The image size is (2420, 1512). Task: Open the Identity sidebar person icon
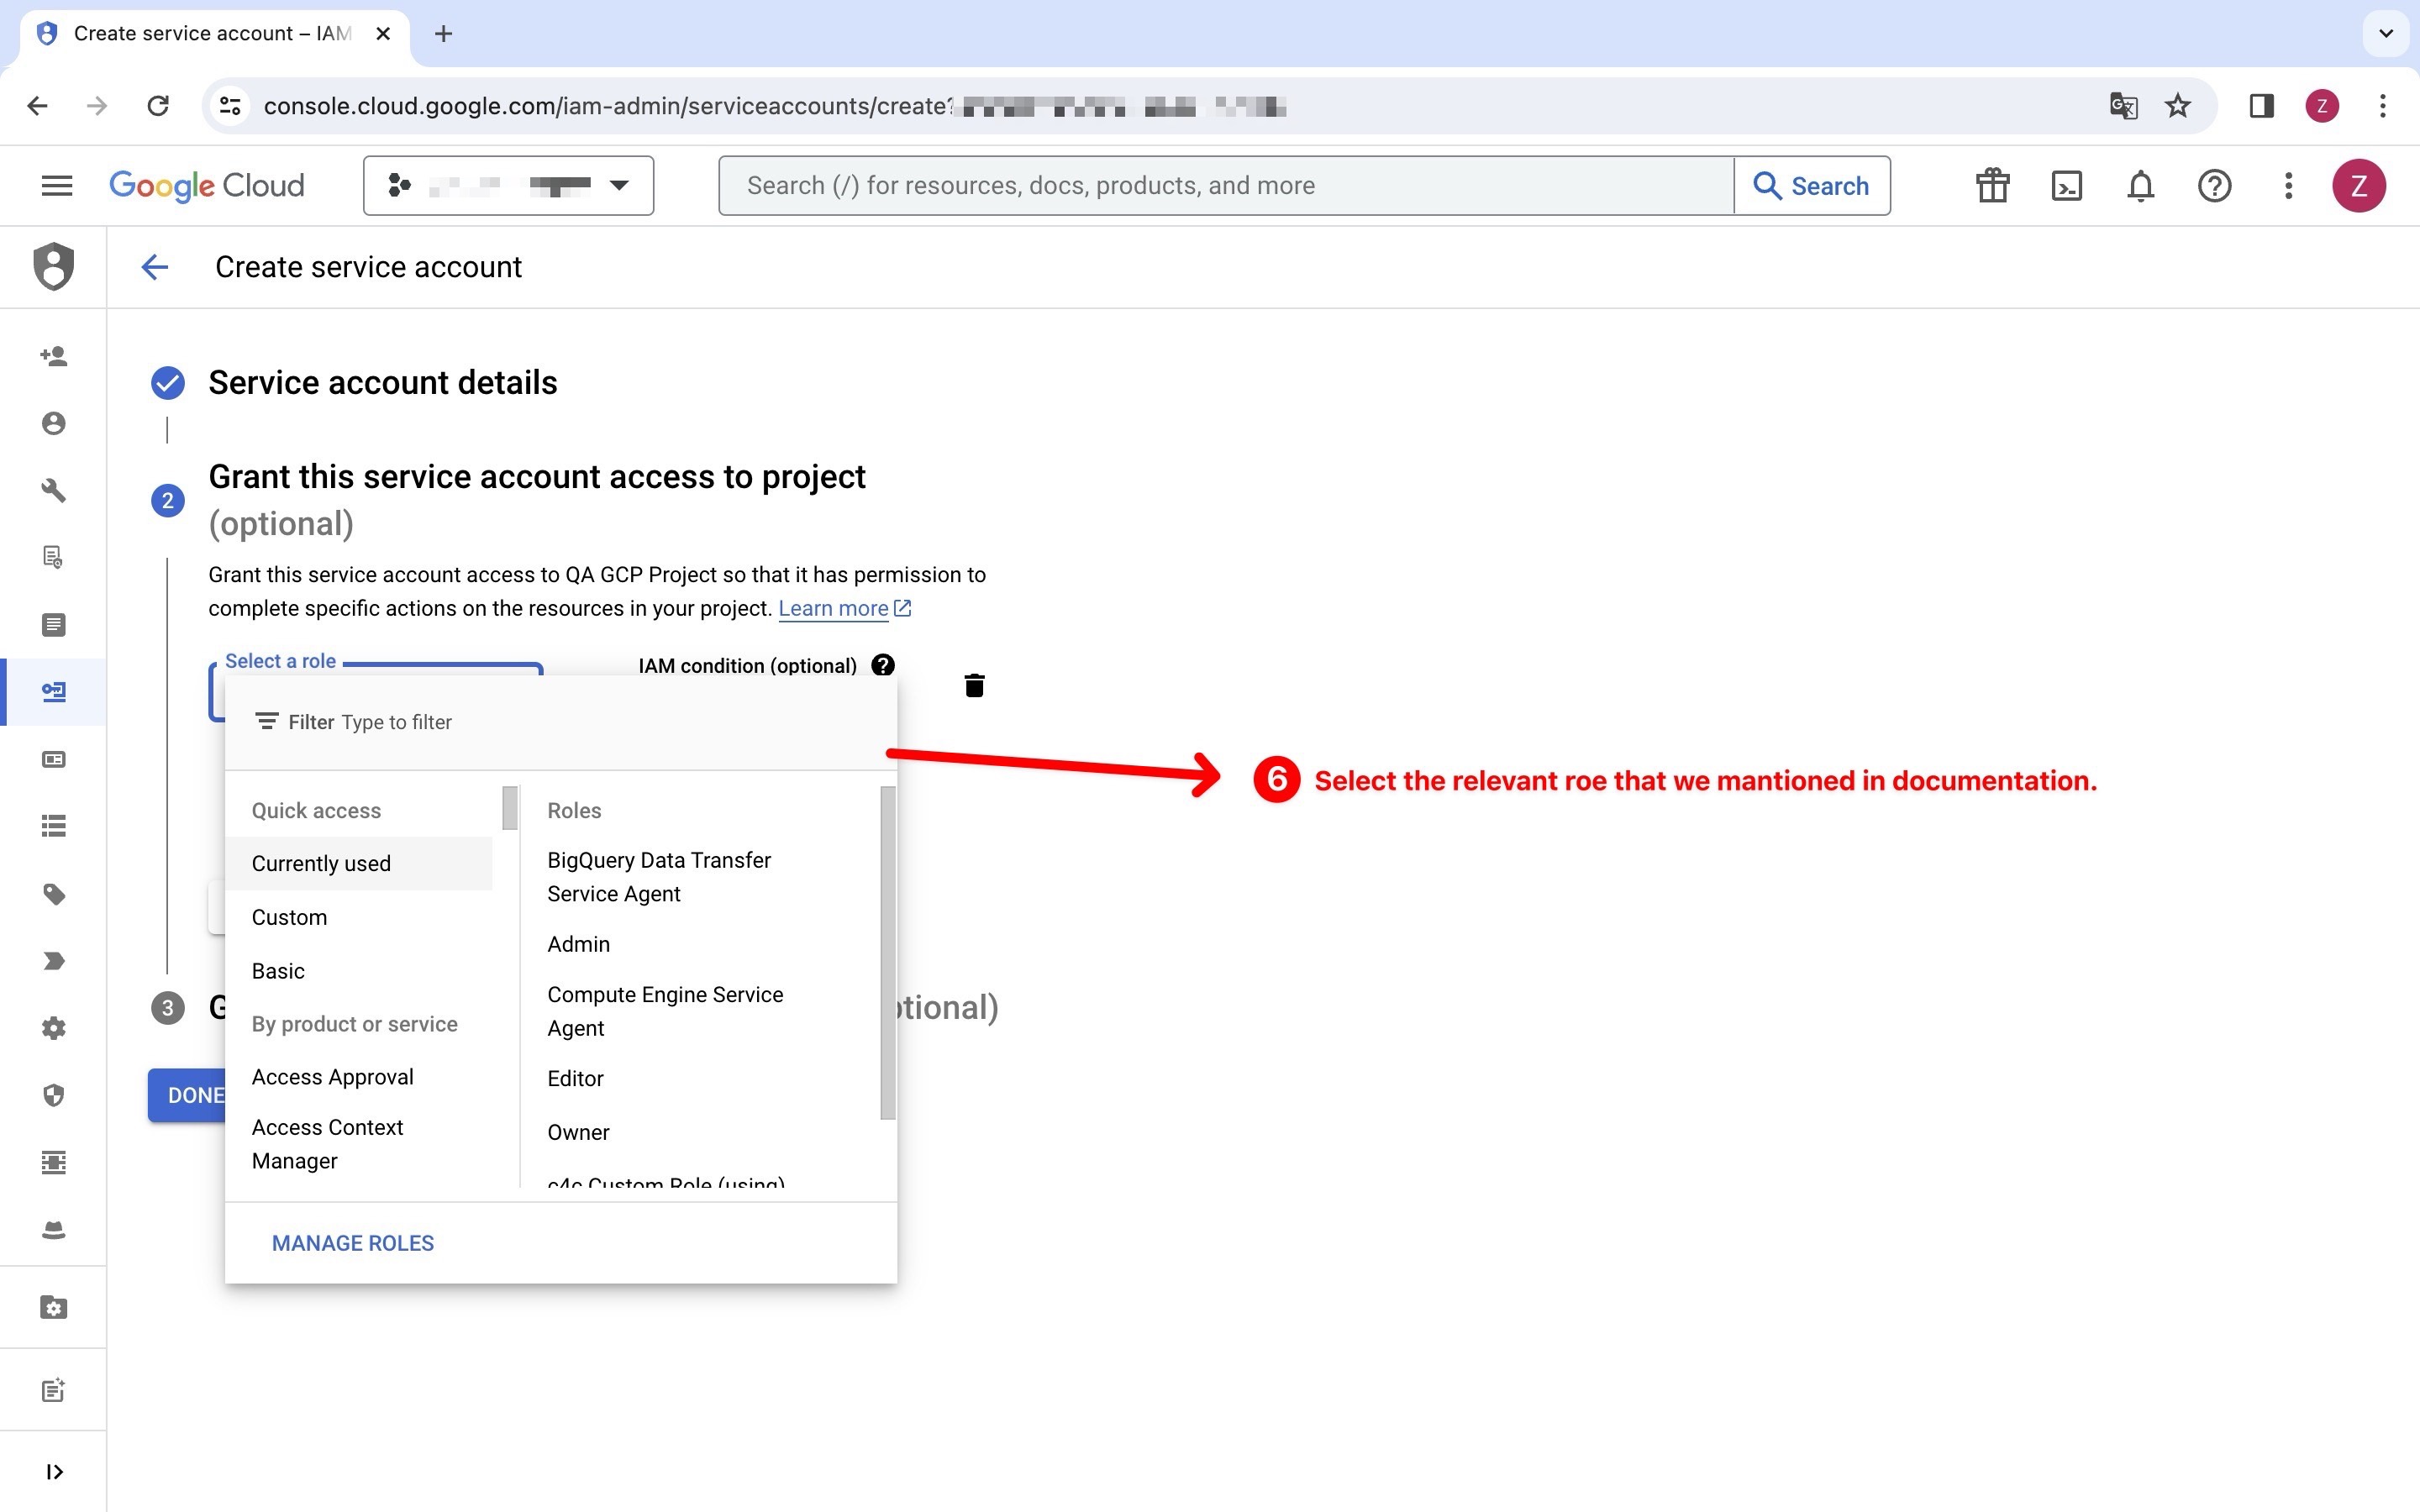tap(54, 423)
